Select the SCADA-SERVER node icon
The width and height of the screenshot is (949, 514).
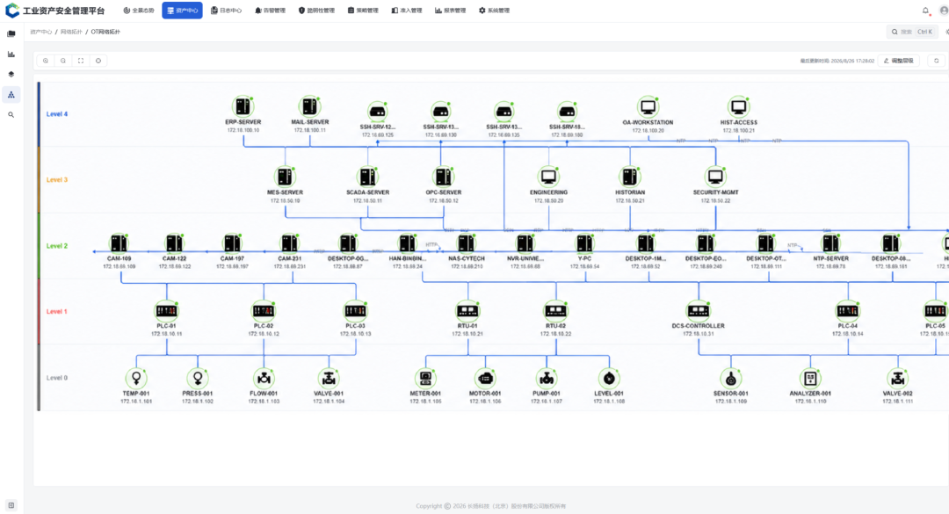click(367, 177)
